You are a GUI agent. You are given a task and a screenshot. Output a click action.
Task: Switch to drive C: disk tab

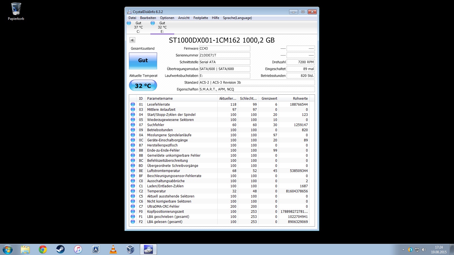(138, 27)
